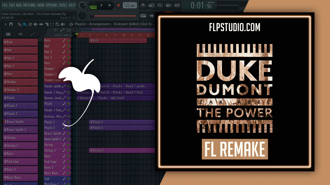The height and width of the screenshot is (185, 330).
Task: Show automation clips with the picker icon
Action: 33,34
